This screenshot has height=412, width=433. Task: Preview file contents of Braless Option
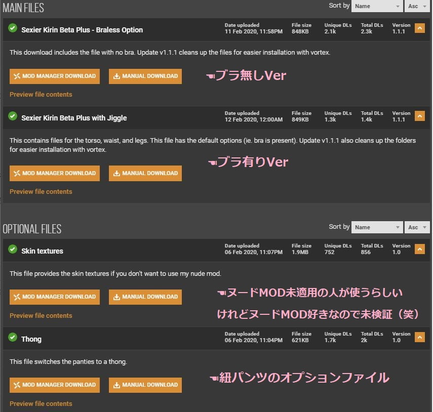pyautogui.click(x=41, y=95)
